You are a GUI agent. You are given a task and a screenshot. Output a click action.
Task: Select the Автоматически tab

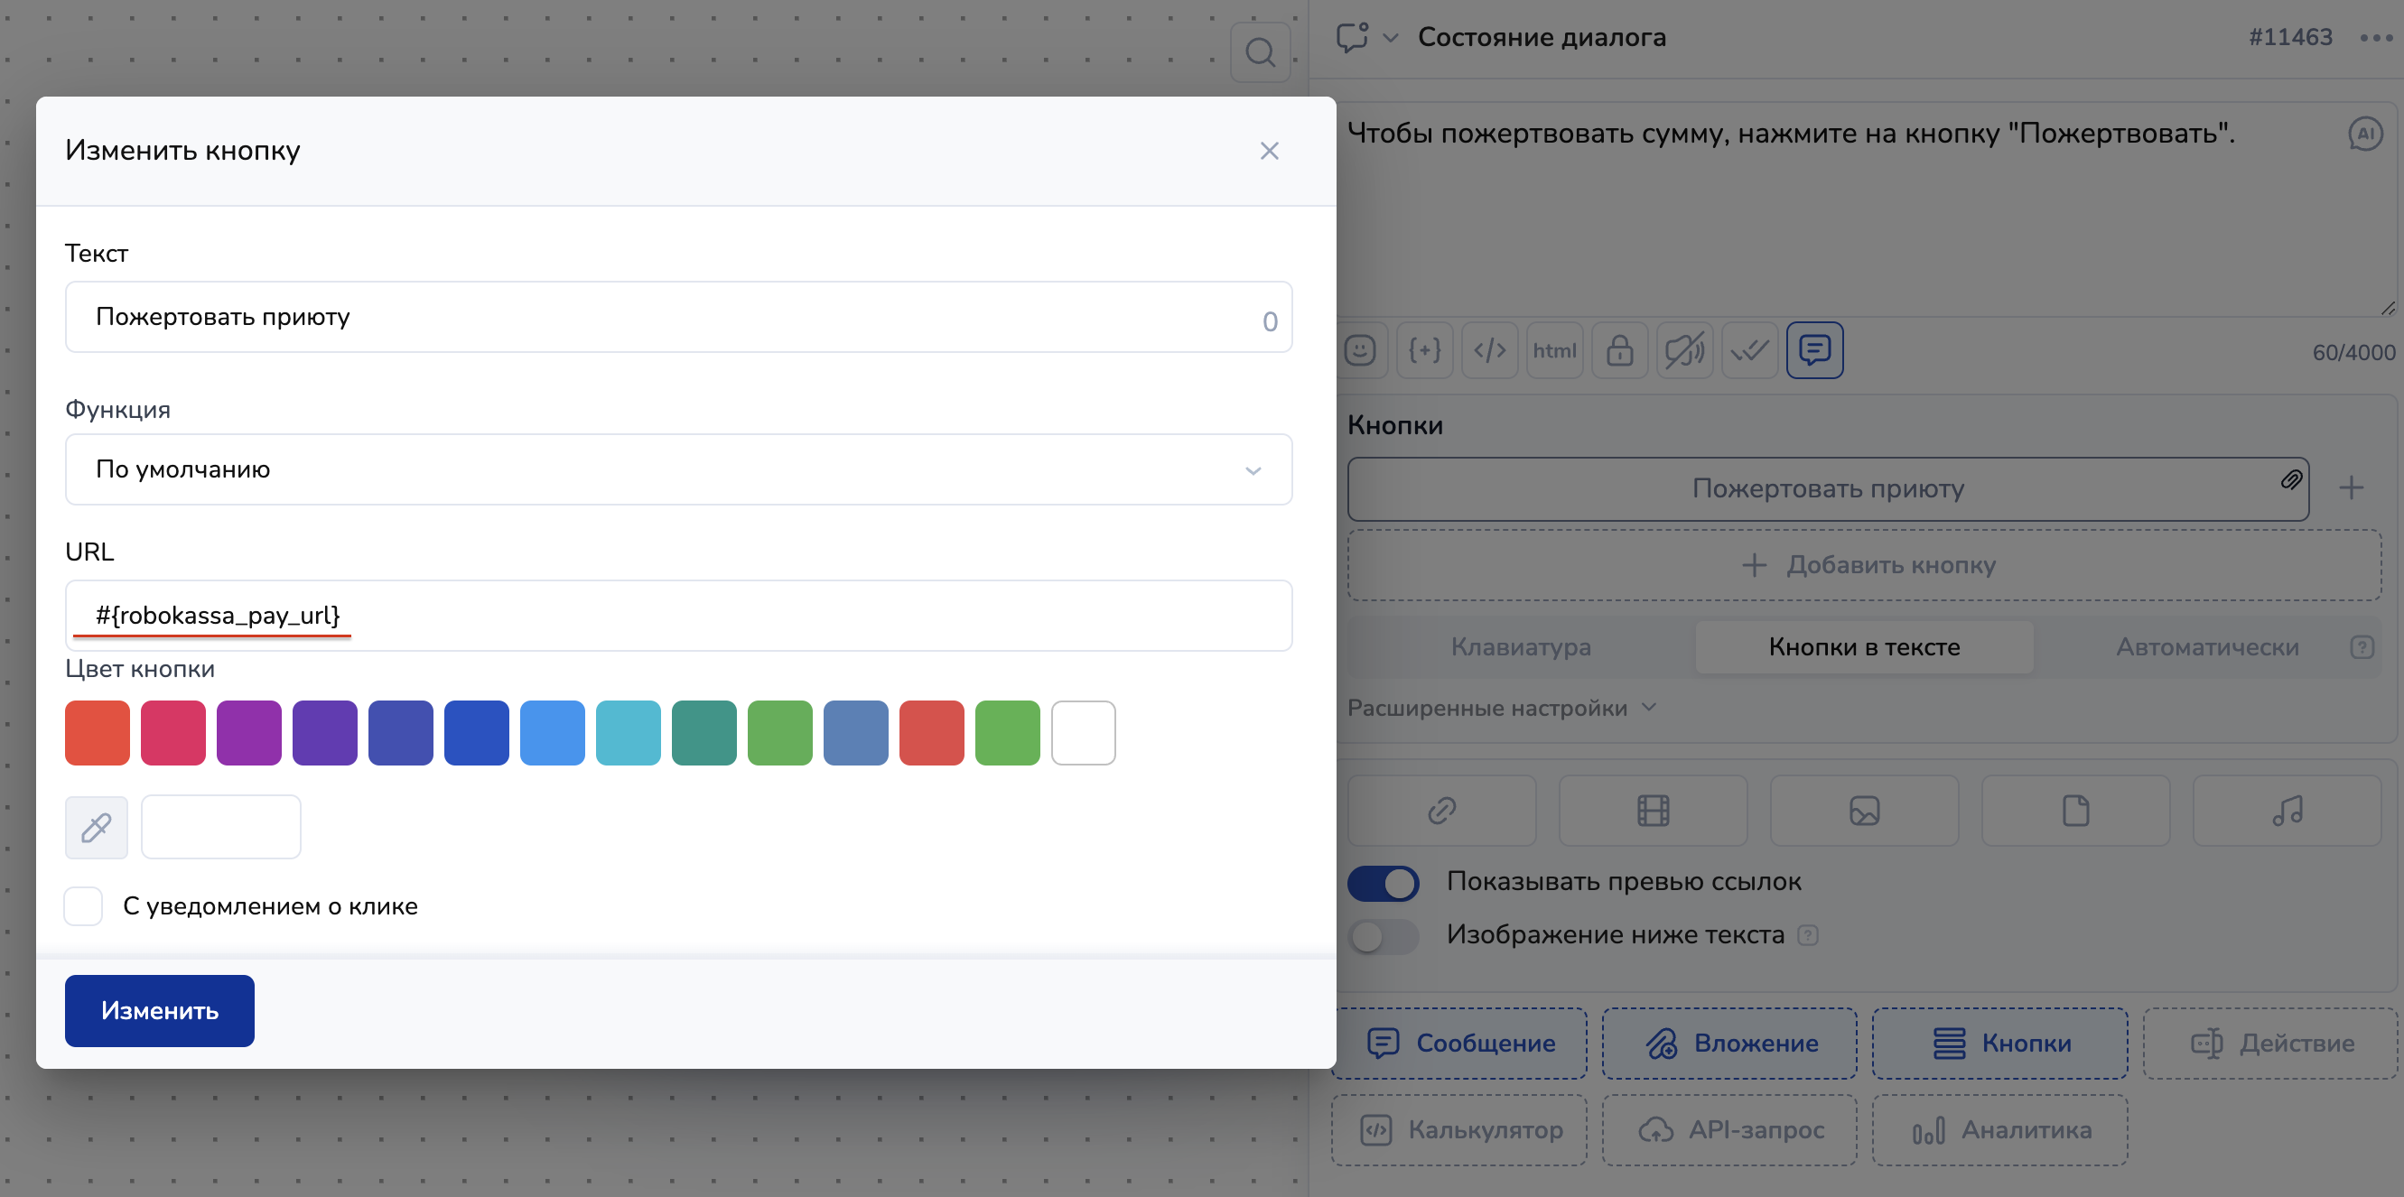[x=2206, y=647]
